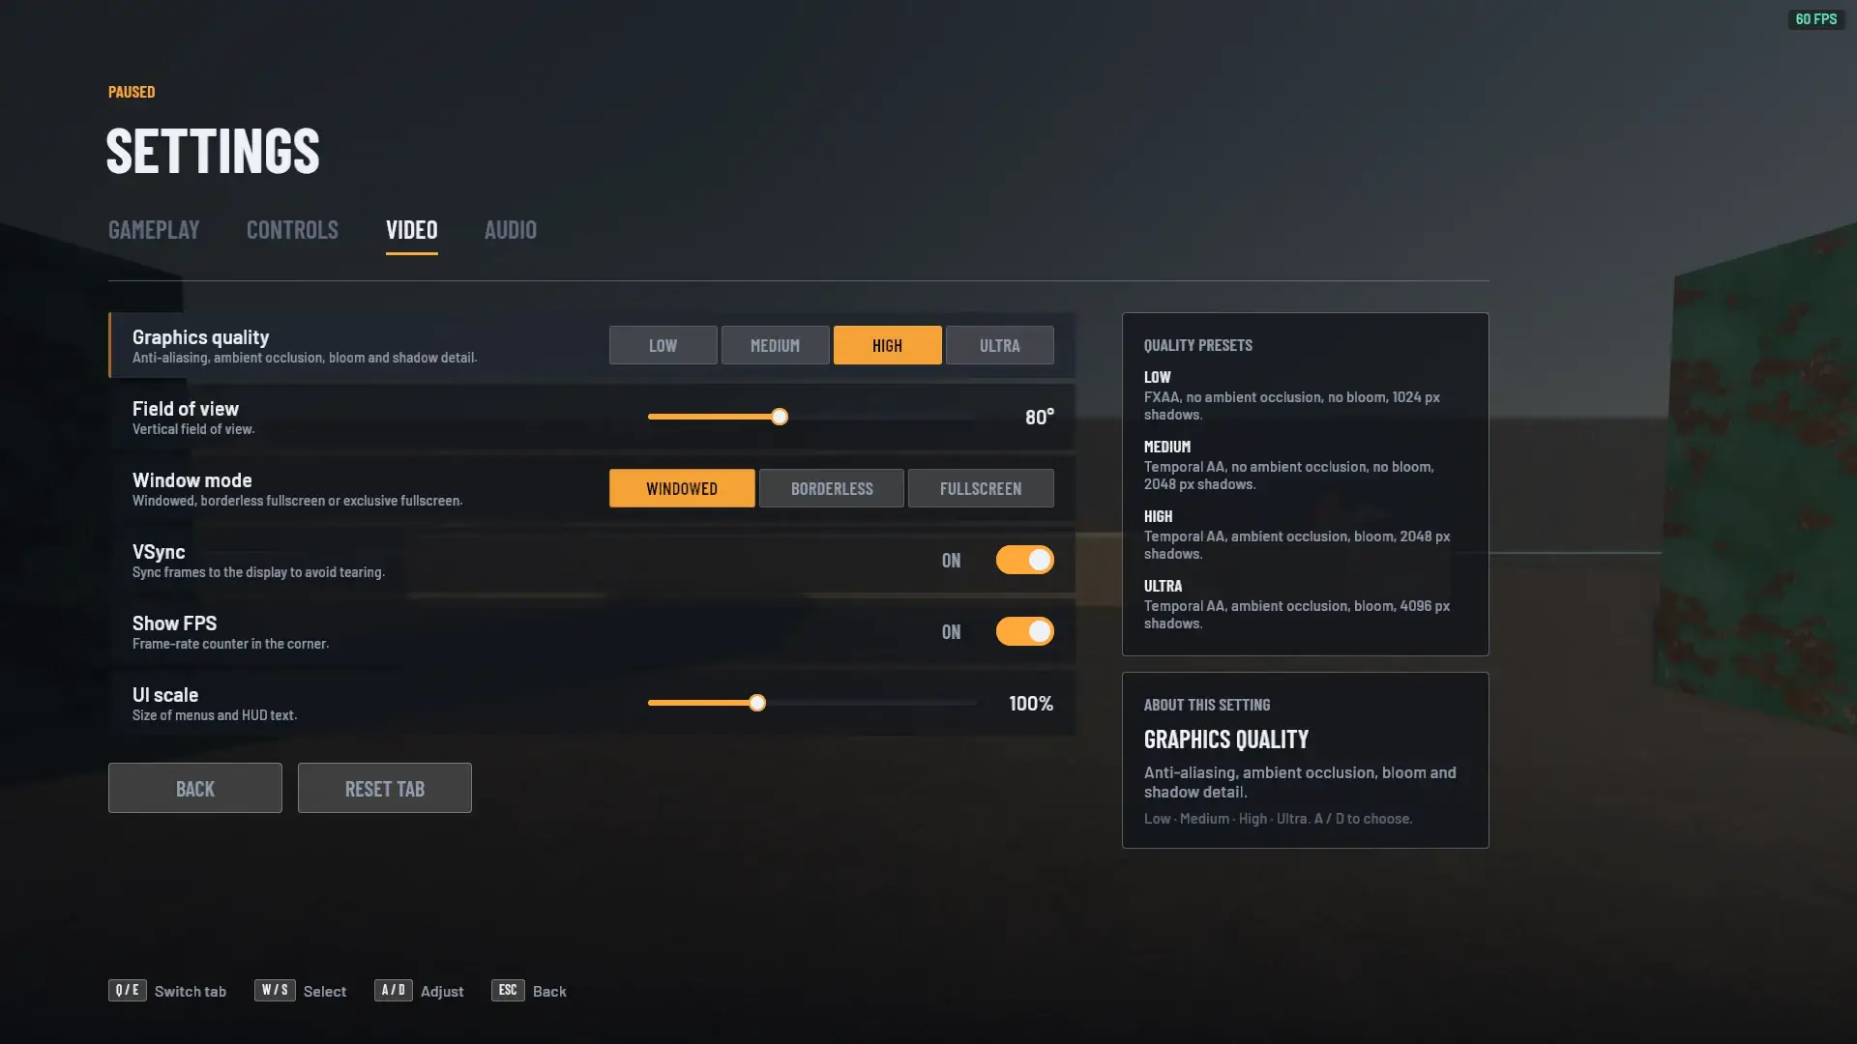Click the ON label beside VSync
This screenshot has height=1044, width=1857.
[x=952, y=560]
